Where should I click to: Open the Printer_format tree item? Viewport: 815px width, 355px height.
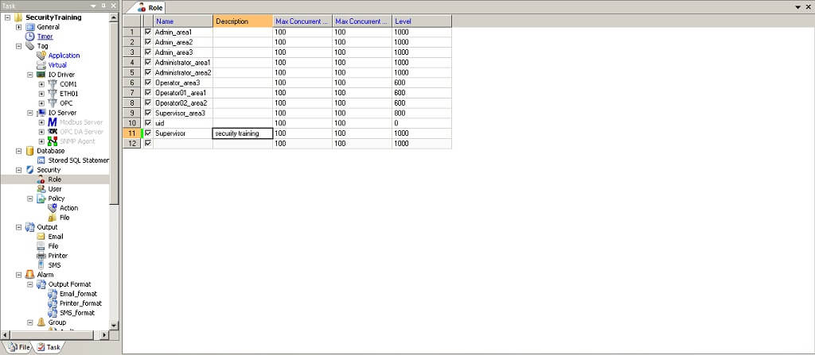[x=80, y=303]
